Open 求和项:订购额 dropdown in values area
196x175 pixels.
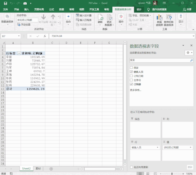(x=190, y=147)
